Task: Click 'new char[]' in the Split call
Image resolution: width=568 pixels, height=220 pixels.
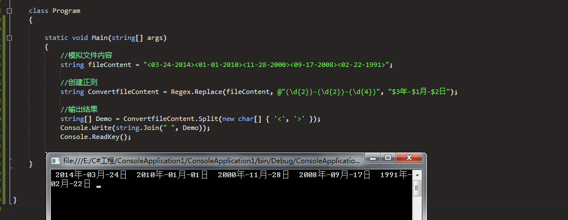Action: (241, 119)
